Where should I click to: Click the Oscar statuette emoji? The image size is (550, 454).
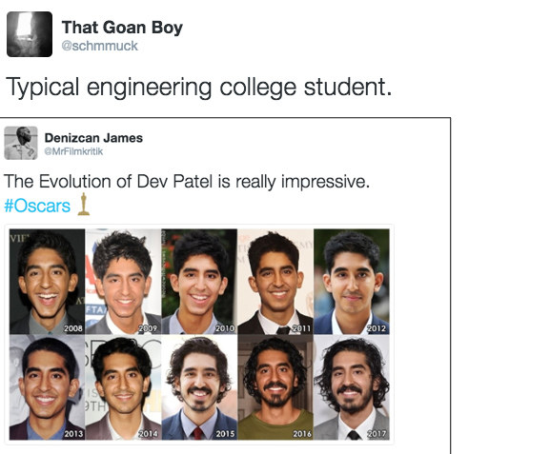click(83, 204)
